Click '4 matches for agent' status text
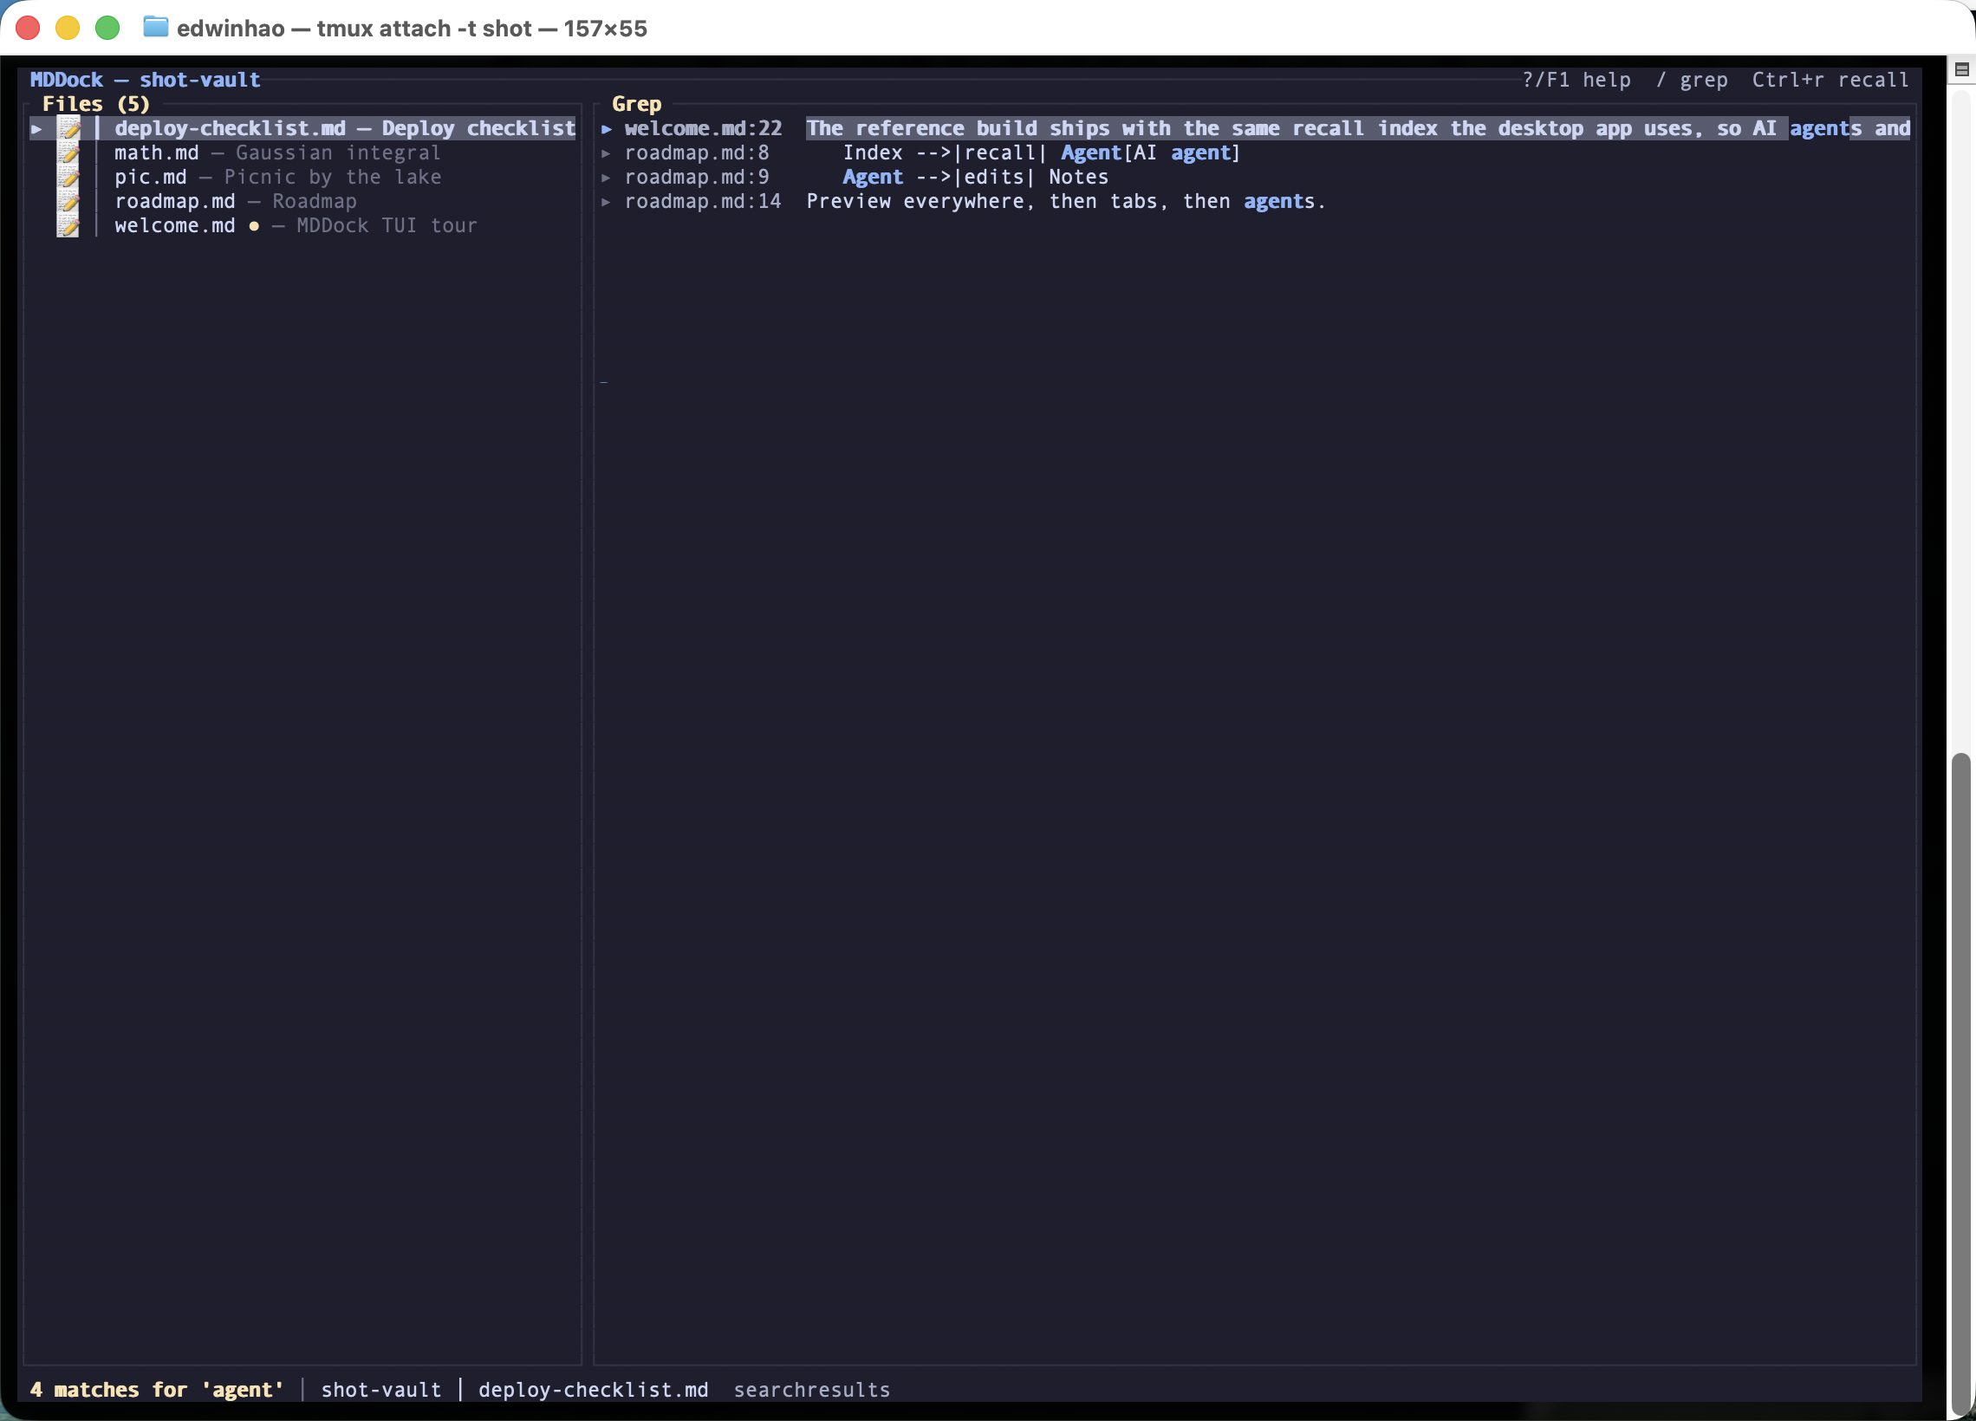The image size is (1976, 1421). click(157, 1390)
